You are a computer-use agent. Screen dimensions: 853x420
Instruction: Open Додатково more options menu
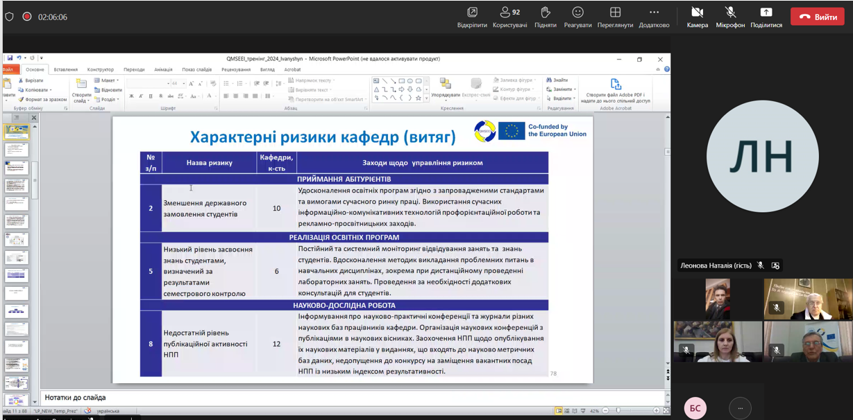coord(654,12)
